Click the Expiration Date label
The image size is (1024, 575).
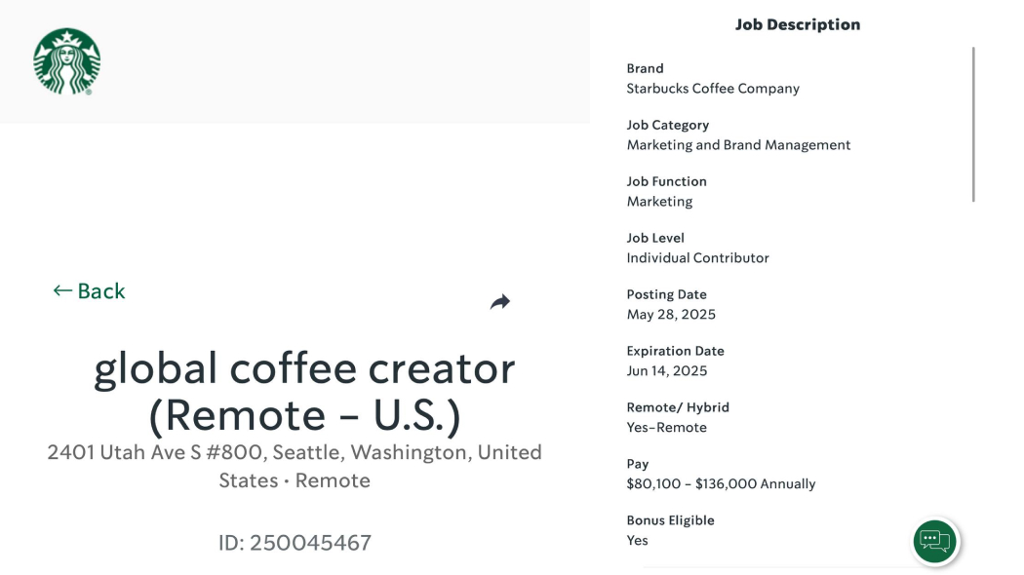point(675,351)
